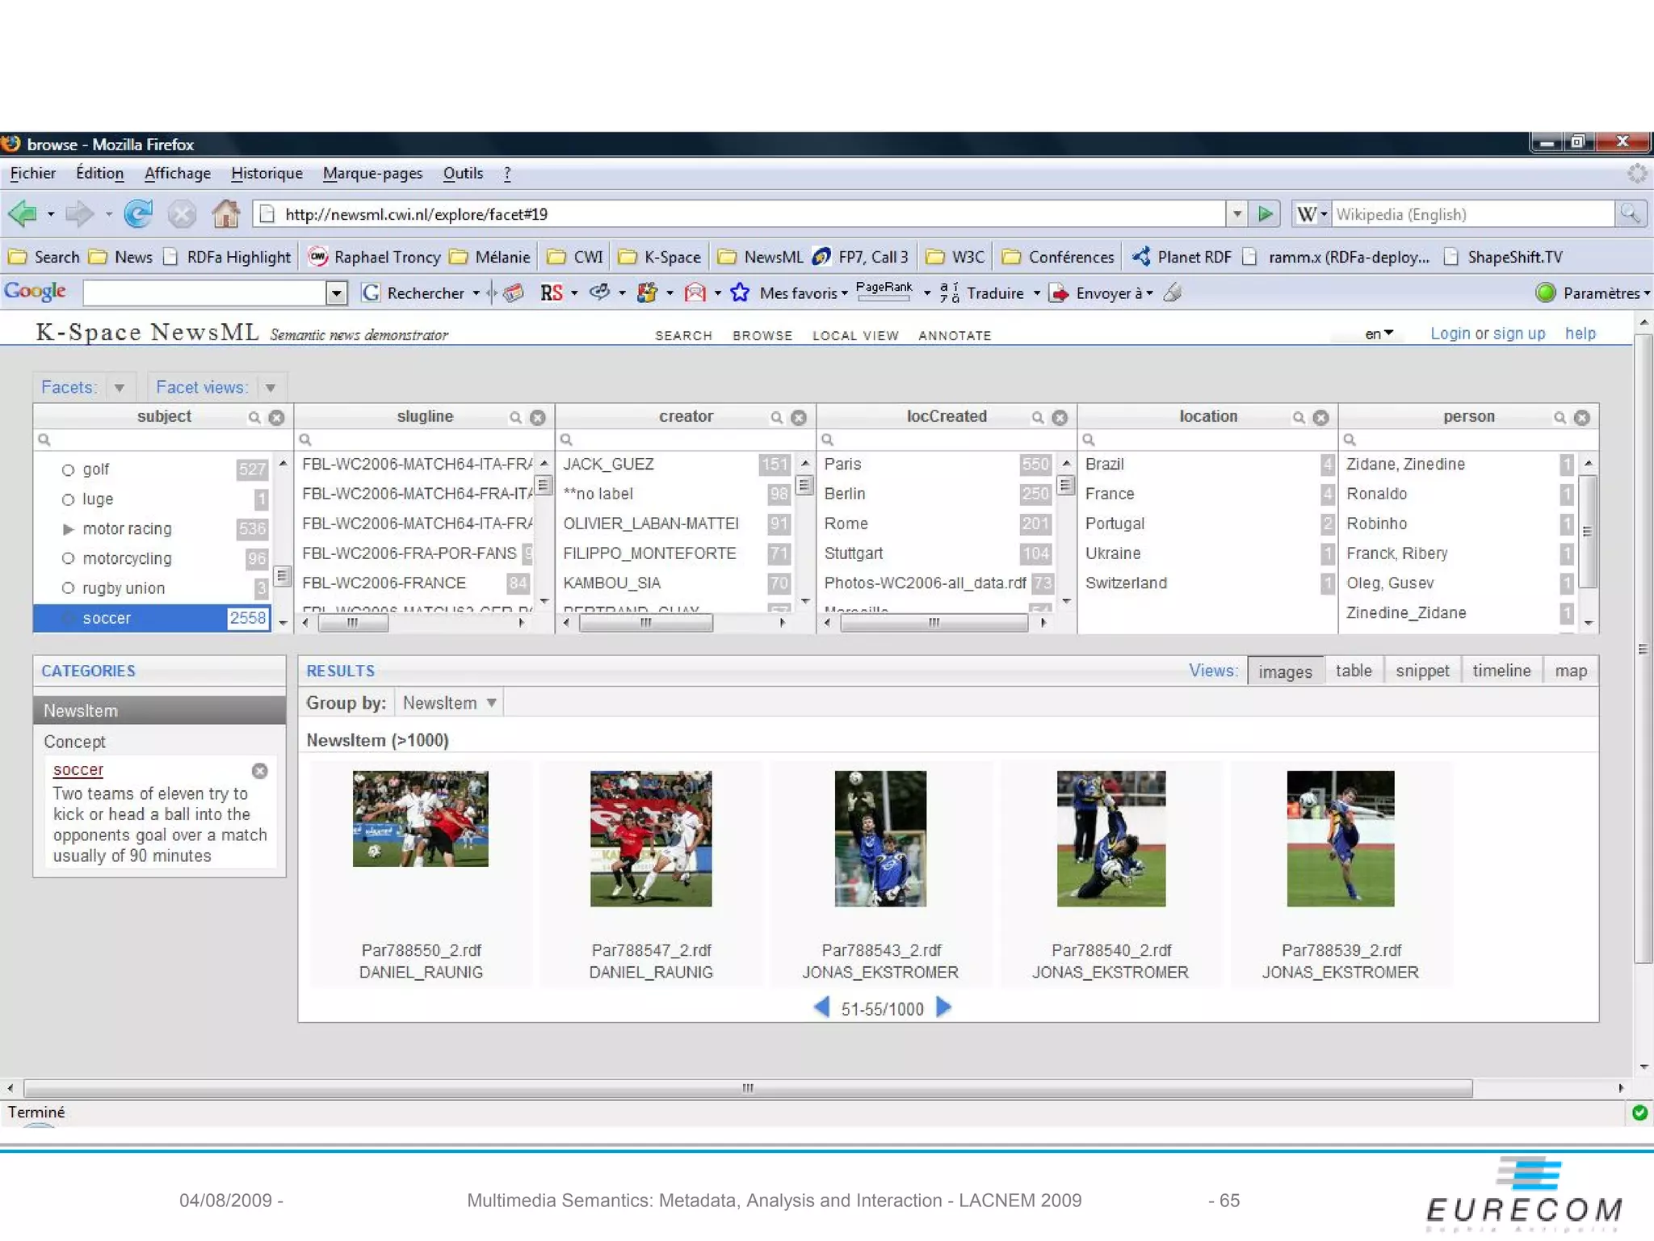
Task: Click the Firefox home icon
Action: click(225, 214)
